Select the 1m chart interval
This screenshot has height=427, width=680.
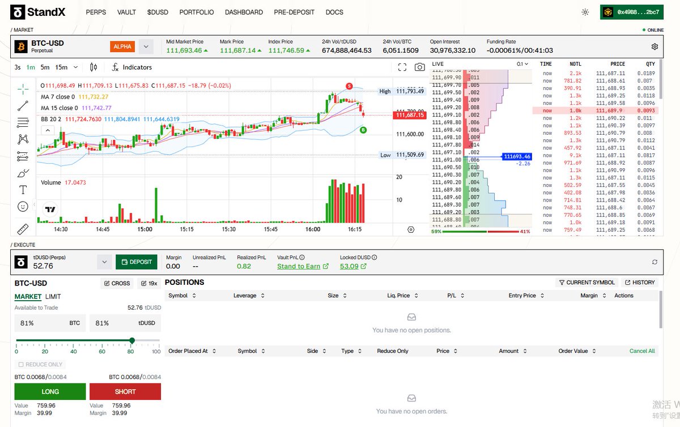click(31, 67)
